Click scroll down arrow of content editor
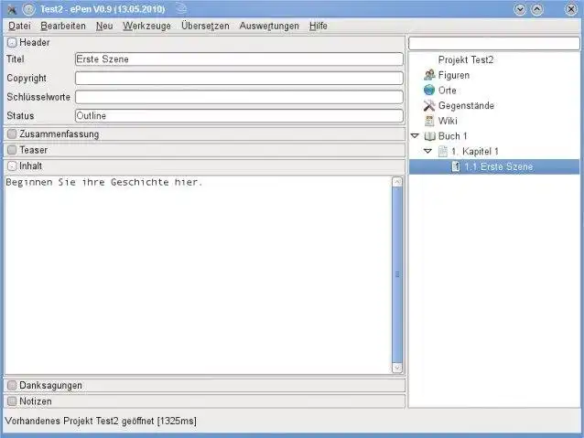 pos(397,368)
